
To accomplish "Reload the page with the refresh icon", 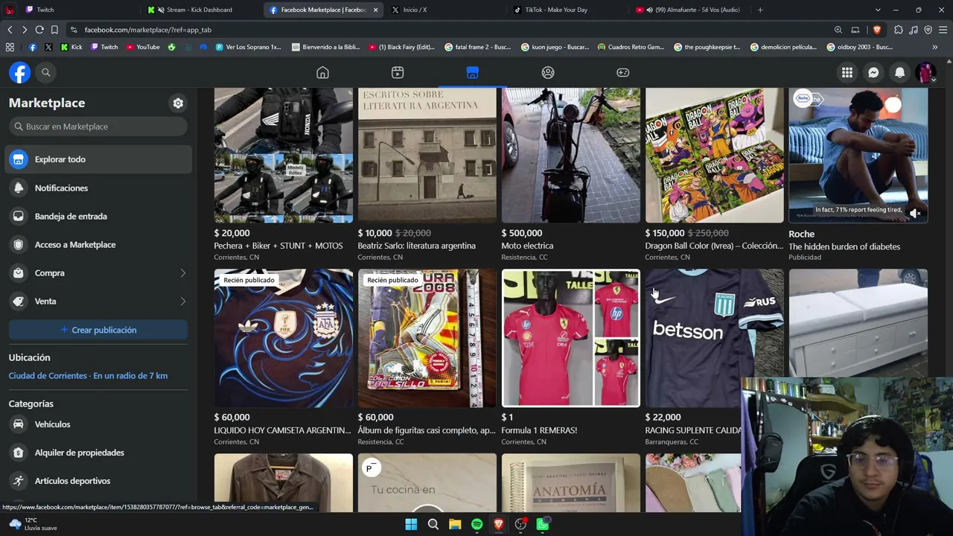I will [x=39, y=30].
